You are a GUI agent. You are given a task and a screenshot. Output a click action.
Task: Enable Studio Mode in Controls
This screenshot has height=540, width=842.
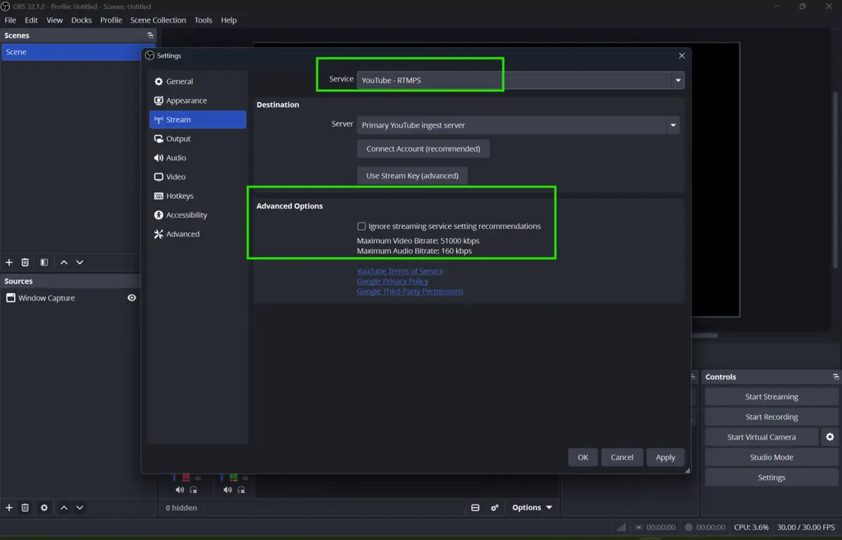[771, 457]
